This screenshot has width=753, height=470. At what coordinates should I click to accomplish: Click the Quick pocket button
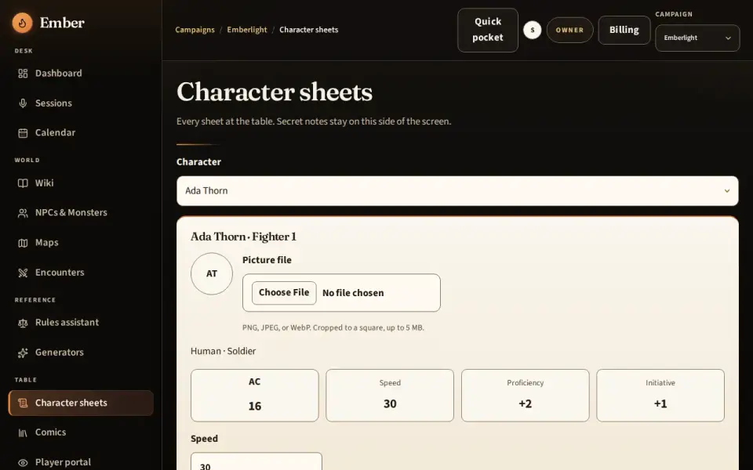[x=487, y=30]
